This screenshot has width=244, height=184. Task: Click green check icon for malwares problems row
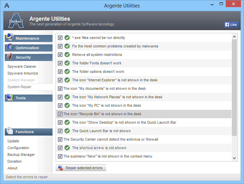67,46
